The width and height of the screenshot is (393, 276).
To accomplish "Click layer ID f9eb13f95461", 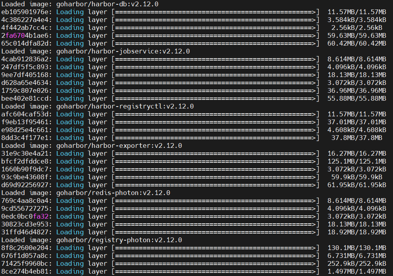I will pyautogui.click(x=26, y=122).
